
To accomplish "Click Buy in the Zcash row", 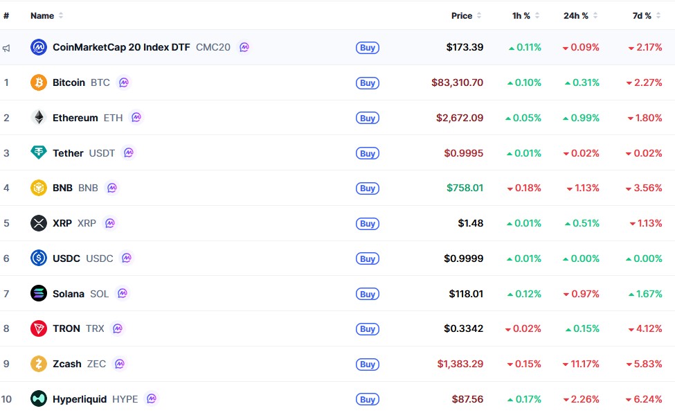I will coord(368,364).
